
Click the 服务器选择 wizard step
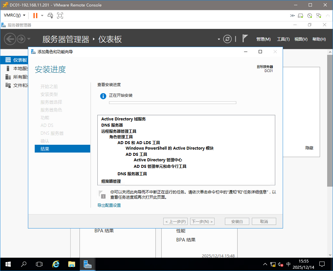pos(51,102)
